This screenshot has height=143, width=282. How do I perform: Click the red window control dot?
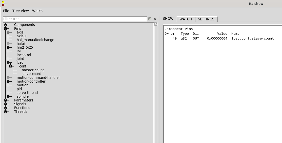point(3,5)
